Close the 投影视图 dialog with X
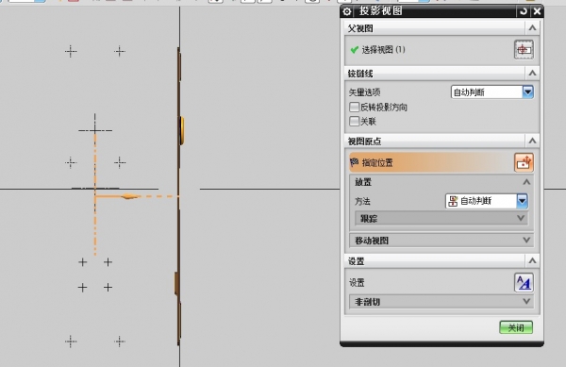This screenshot has width=566, height=367. coord(537,11)
